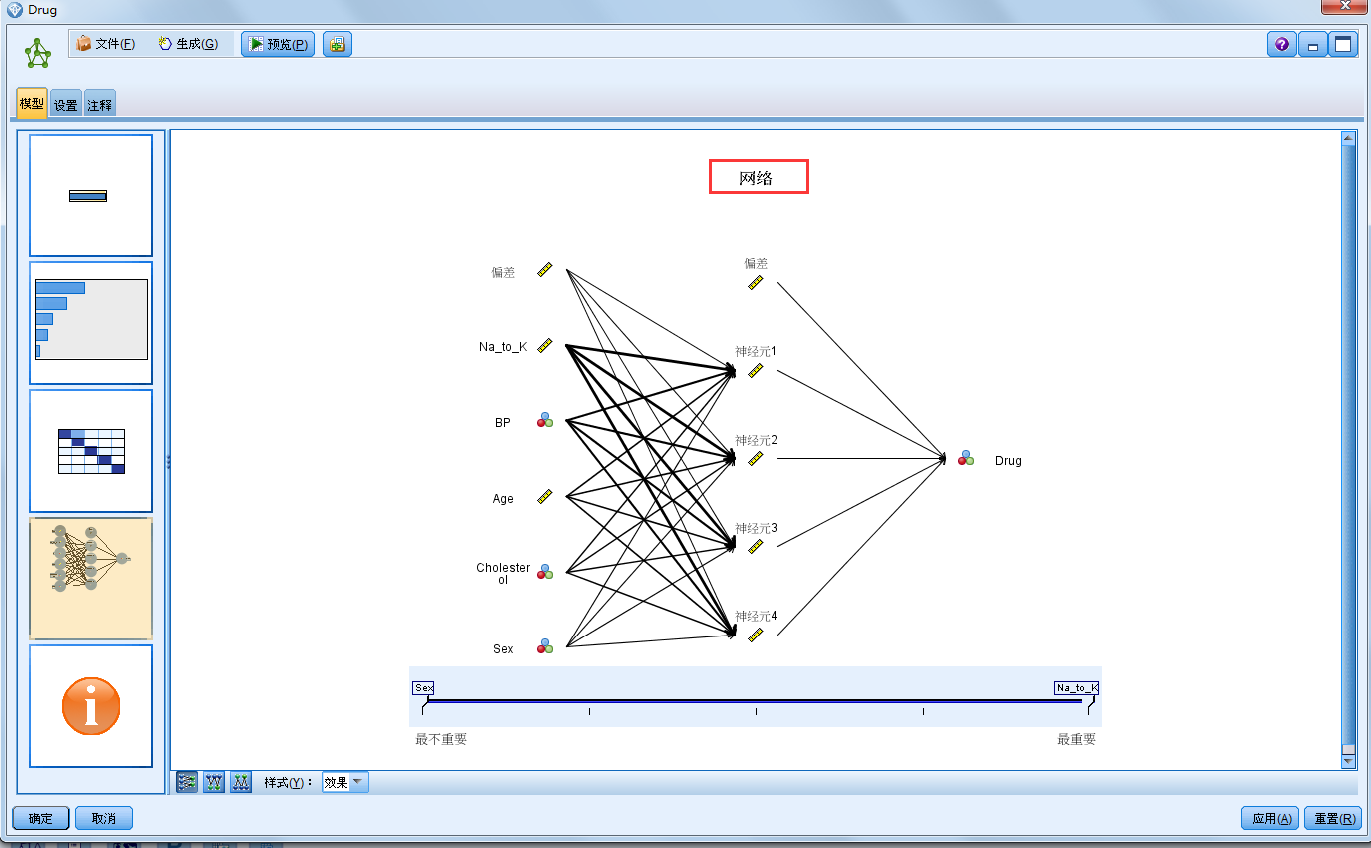Click the info view thumbnail in sidebar
This screenshot has width=1371, height=848.
tap(91, 706)
